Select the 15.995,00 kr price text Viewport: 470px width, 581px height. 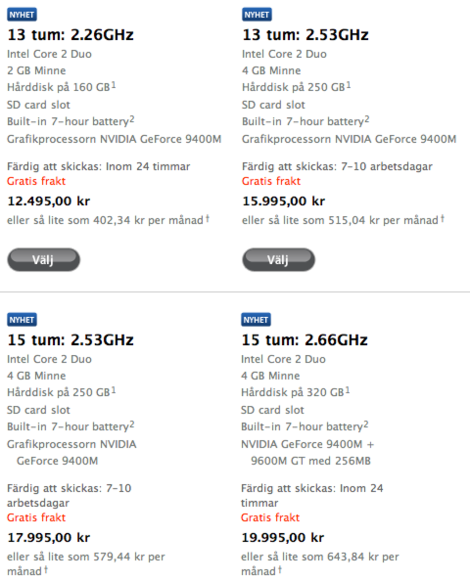[x=283, y=201]
